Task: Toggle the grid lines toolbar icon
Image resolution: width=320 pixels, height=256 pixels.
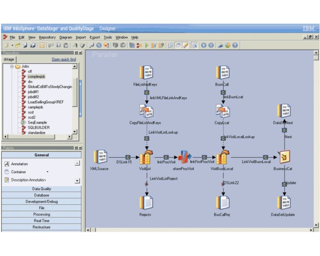Action: click(x=170, y=45)
